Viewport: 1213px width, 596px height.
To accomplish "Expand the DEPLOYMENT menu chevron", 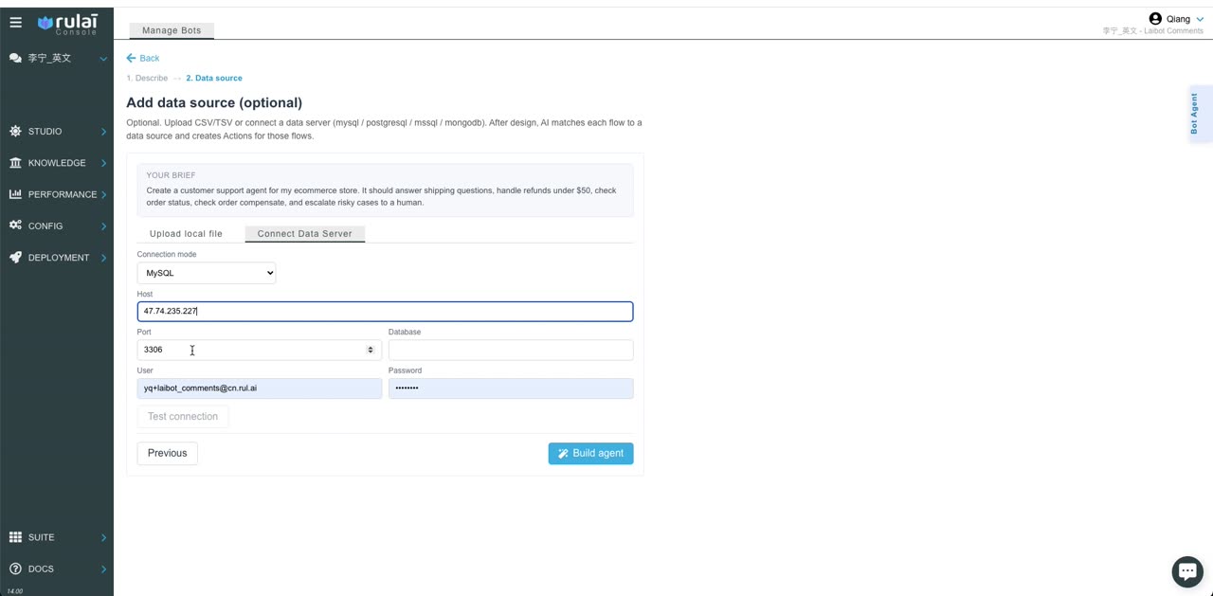I will 103,258.
